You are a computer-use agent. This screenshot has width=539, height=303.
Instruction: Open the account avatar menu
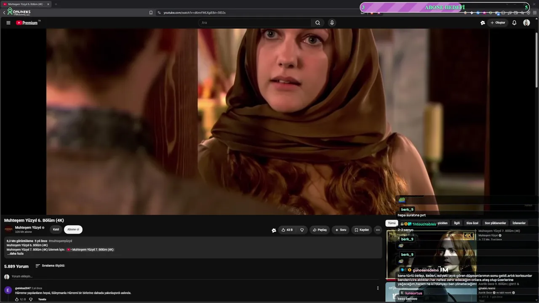point(526,23)
